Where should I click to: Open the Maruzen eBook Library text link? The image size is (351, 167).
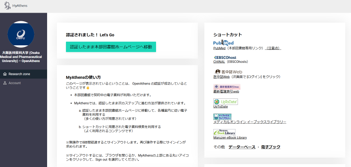click(230, 138)
